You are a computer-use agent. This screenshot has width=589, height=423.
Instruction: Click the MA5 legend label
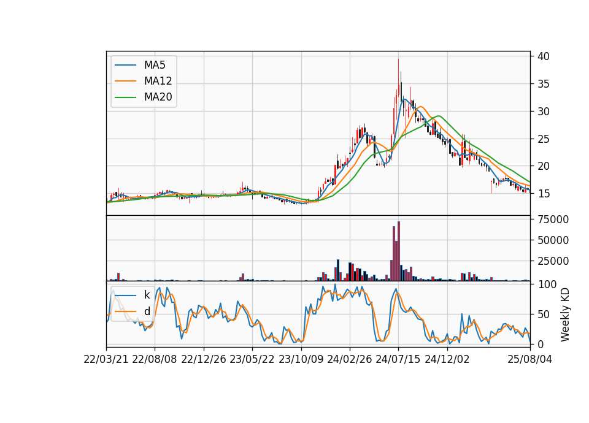[x=155, y=65]
